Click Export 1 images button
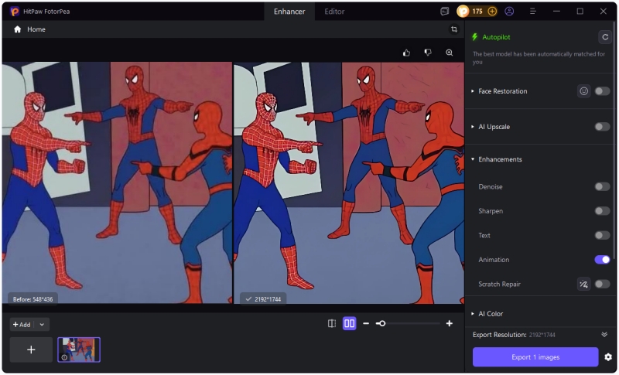This screenshot has width=619, height=375. [x=535, y=357]
